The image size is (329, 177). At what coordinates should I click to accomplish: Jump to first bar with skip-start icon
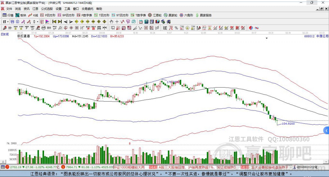click(54, 22)
